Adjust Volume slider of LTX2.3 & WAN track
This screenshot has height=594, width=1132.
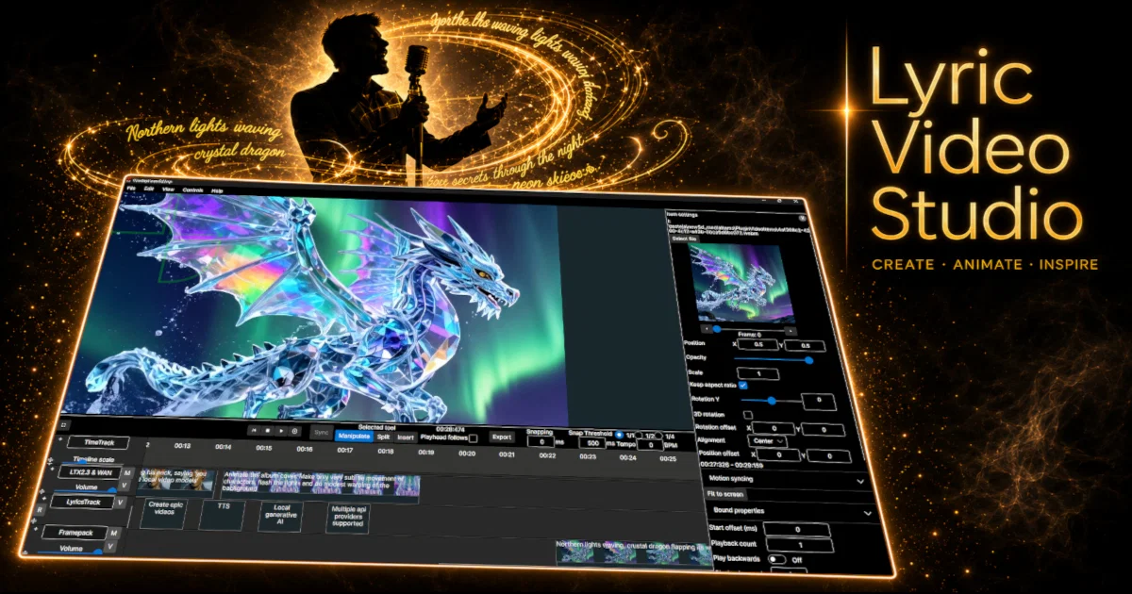(x=86, y=490)
